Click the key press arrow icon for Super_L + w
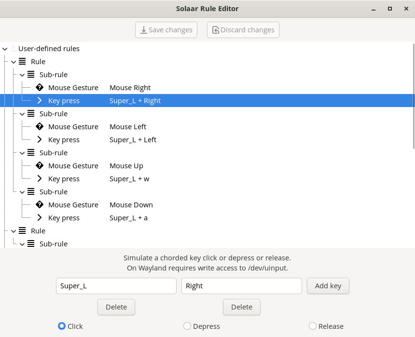 pos(40,179)
